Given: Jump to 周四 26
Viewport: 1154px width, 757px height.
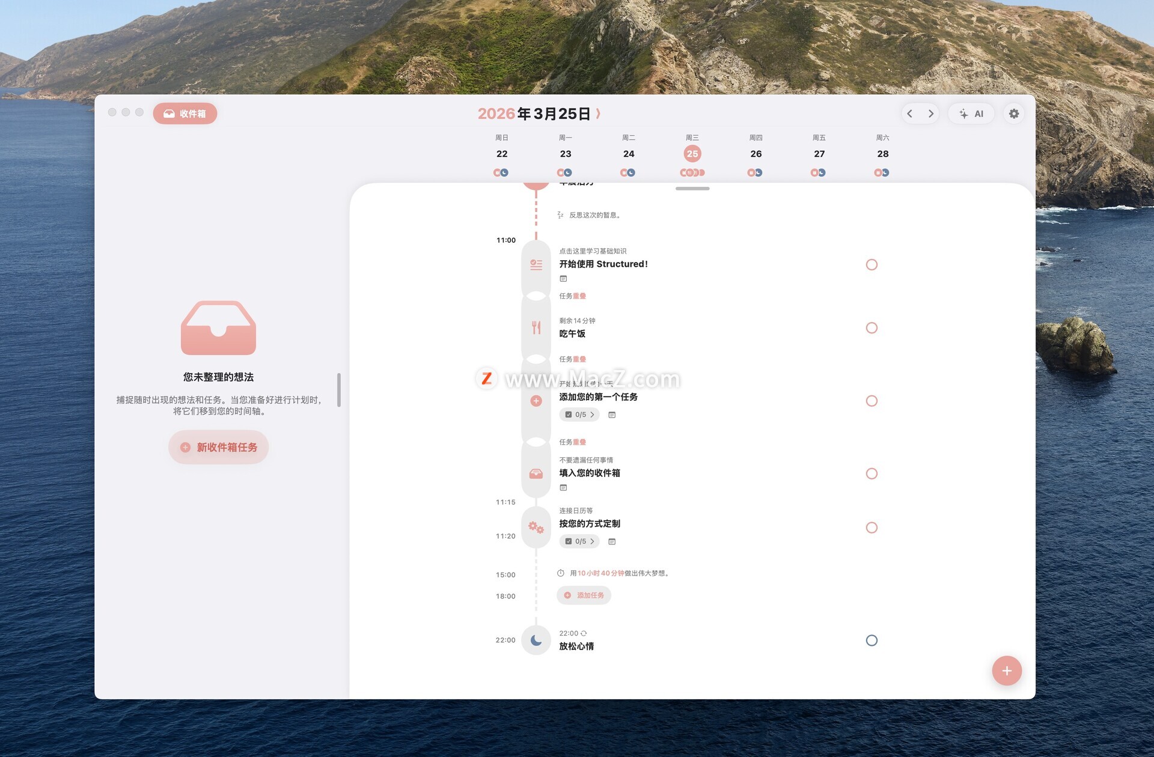Looking at the screenshot, I should [x=756, y=154].
